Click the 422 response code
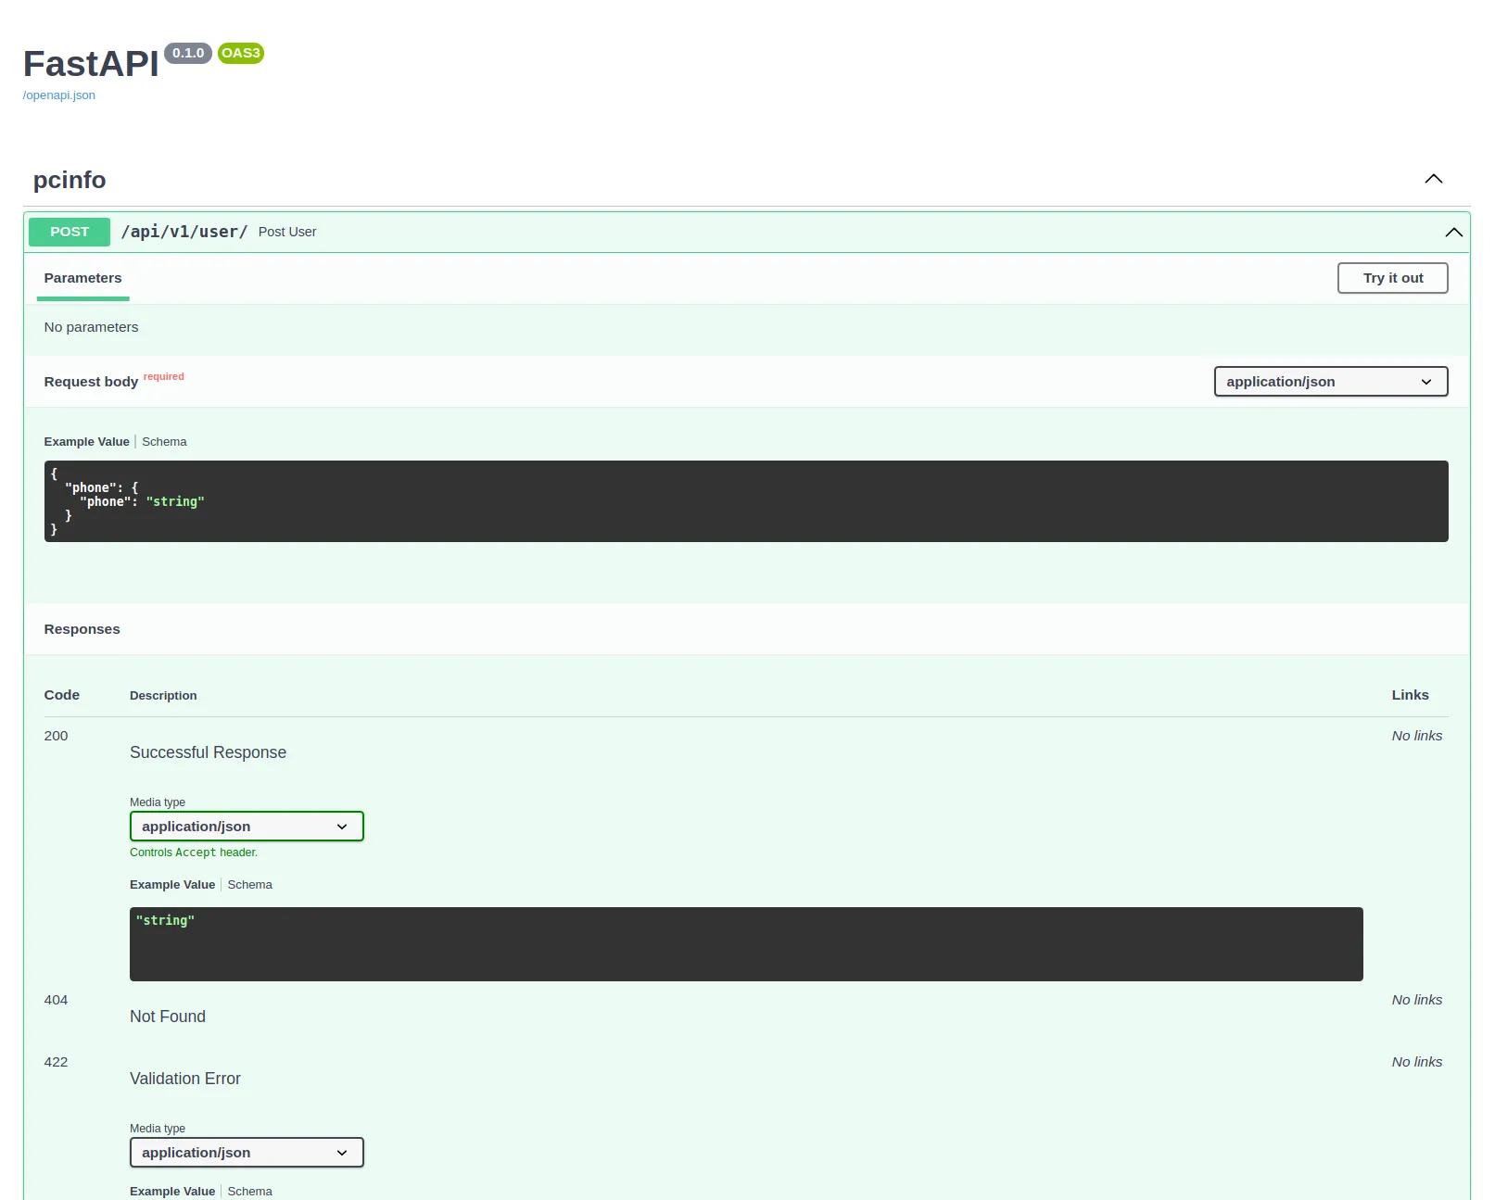The height and width of the screenshot is (1200, 1495). [x=56, y=1062]
